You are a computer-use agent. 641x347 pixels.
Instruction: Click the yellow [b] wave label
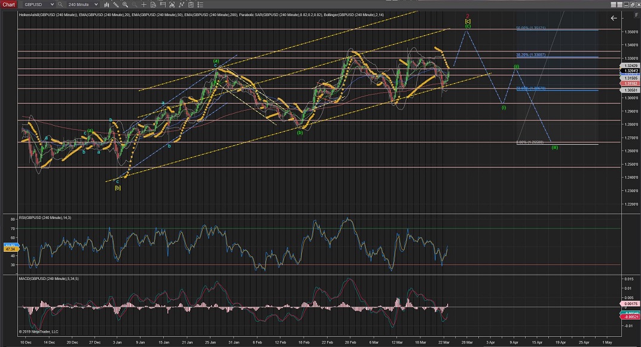(118, 188)
